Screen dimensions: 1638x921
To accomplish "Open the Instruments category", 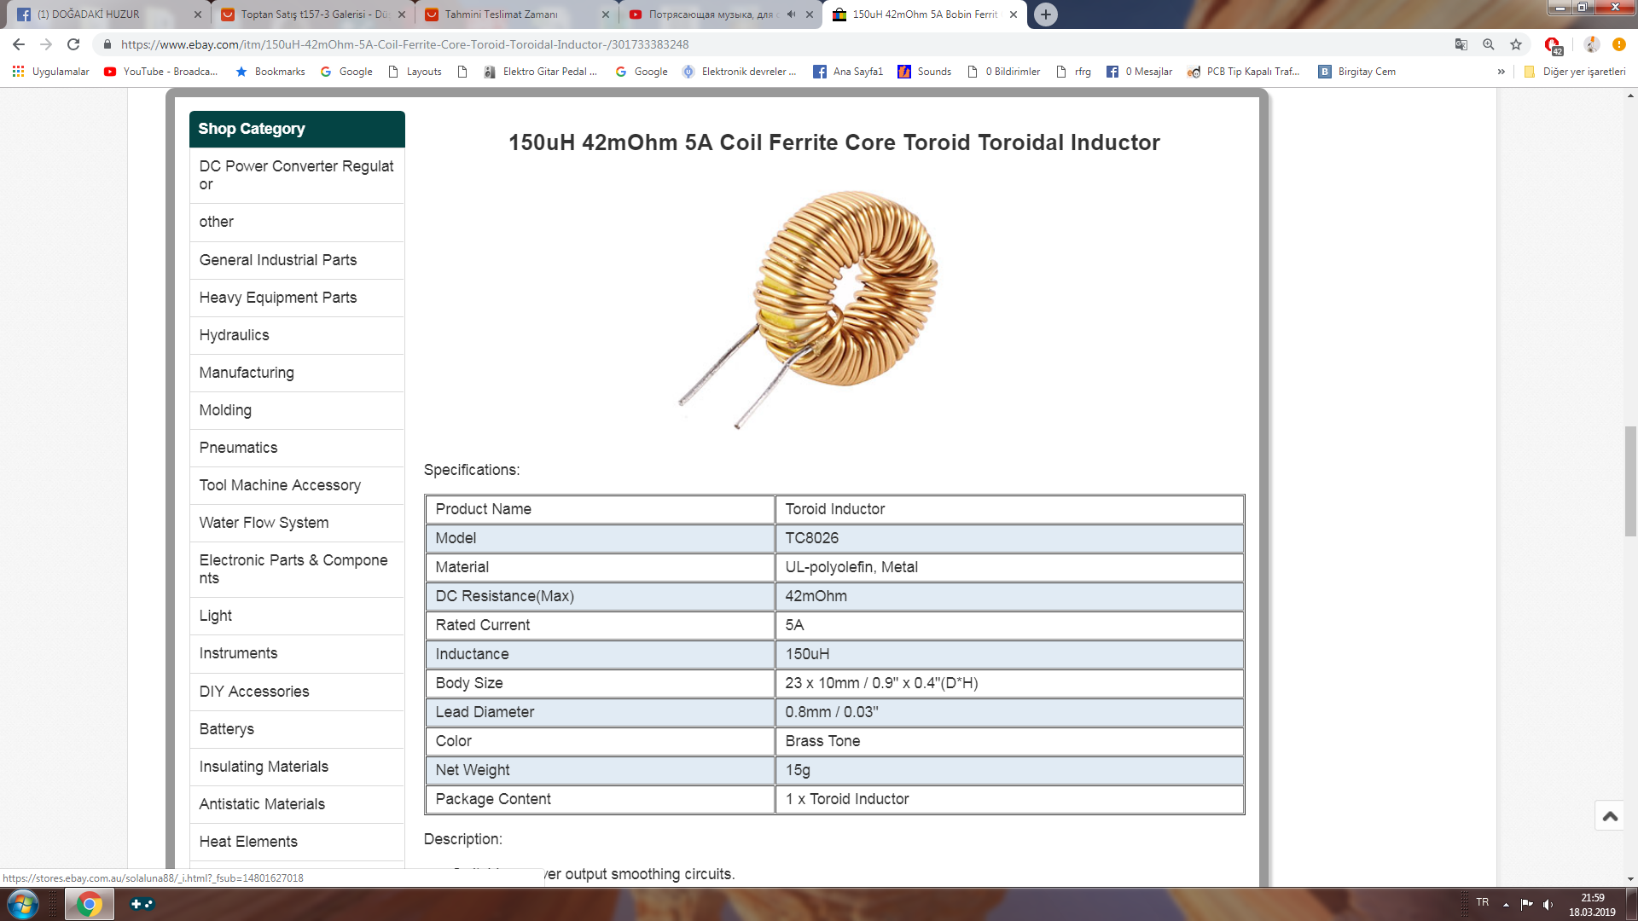I will (x=297, y=653).
